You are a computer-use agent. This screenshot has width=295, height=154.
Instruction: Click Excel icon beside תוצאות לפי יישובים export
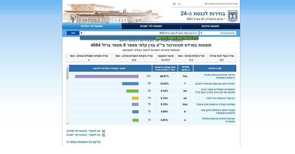(x=103, y=135)
